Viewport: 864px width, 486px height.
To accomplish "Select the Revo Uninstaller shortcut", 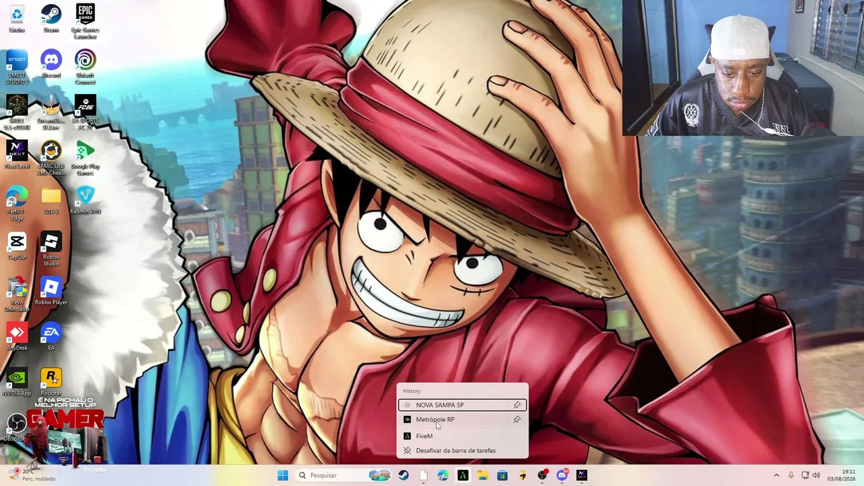I will 17,294.
